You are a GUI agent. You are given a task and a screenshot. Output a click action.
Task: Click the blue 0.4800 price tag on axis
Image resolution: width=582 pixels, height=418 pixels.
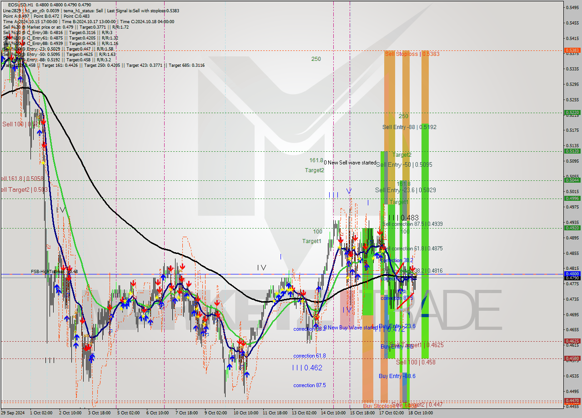pyautogui.click(x=572, y=274)
